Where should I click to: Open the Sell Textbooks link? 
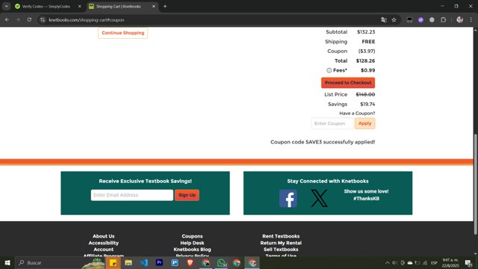281,249
